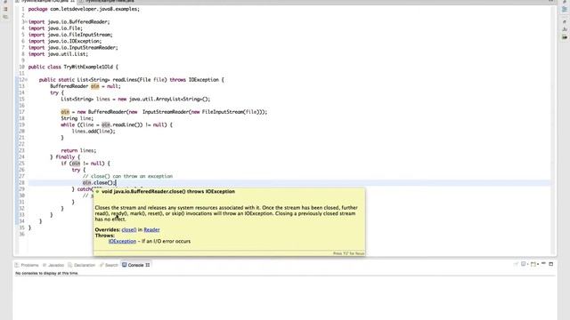
Task: Maximize the Console panel
Action: click(550, 264)
